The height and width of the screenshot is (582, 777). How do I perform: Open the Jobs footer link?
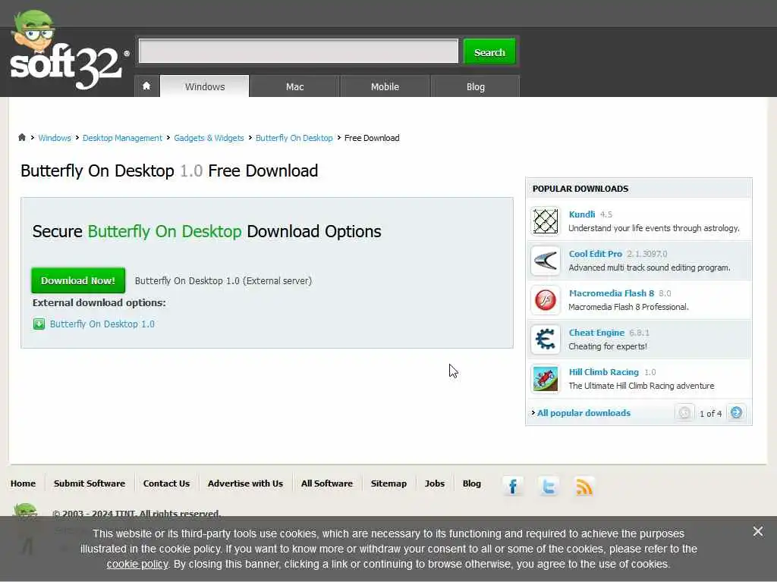pos(435,483)
